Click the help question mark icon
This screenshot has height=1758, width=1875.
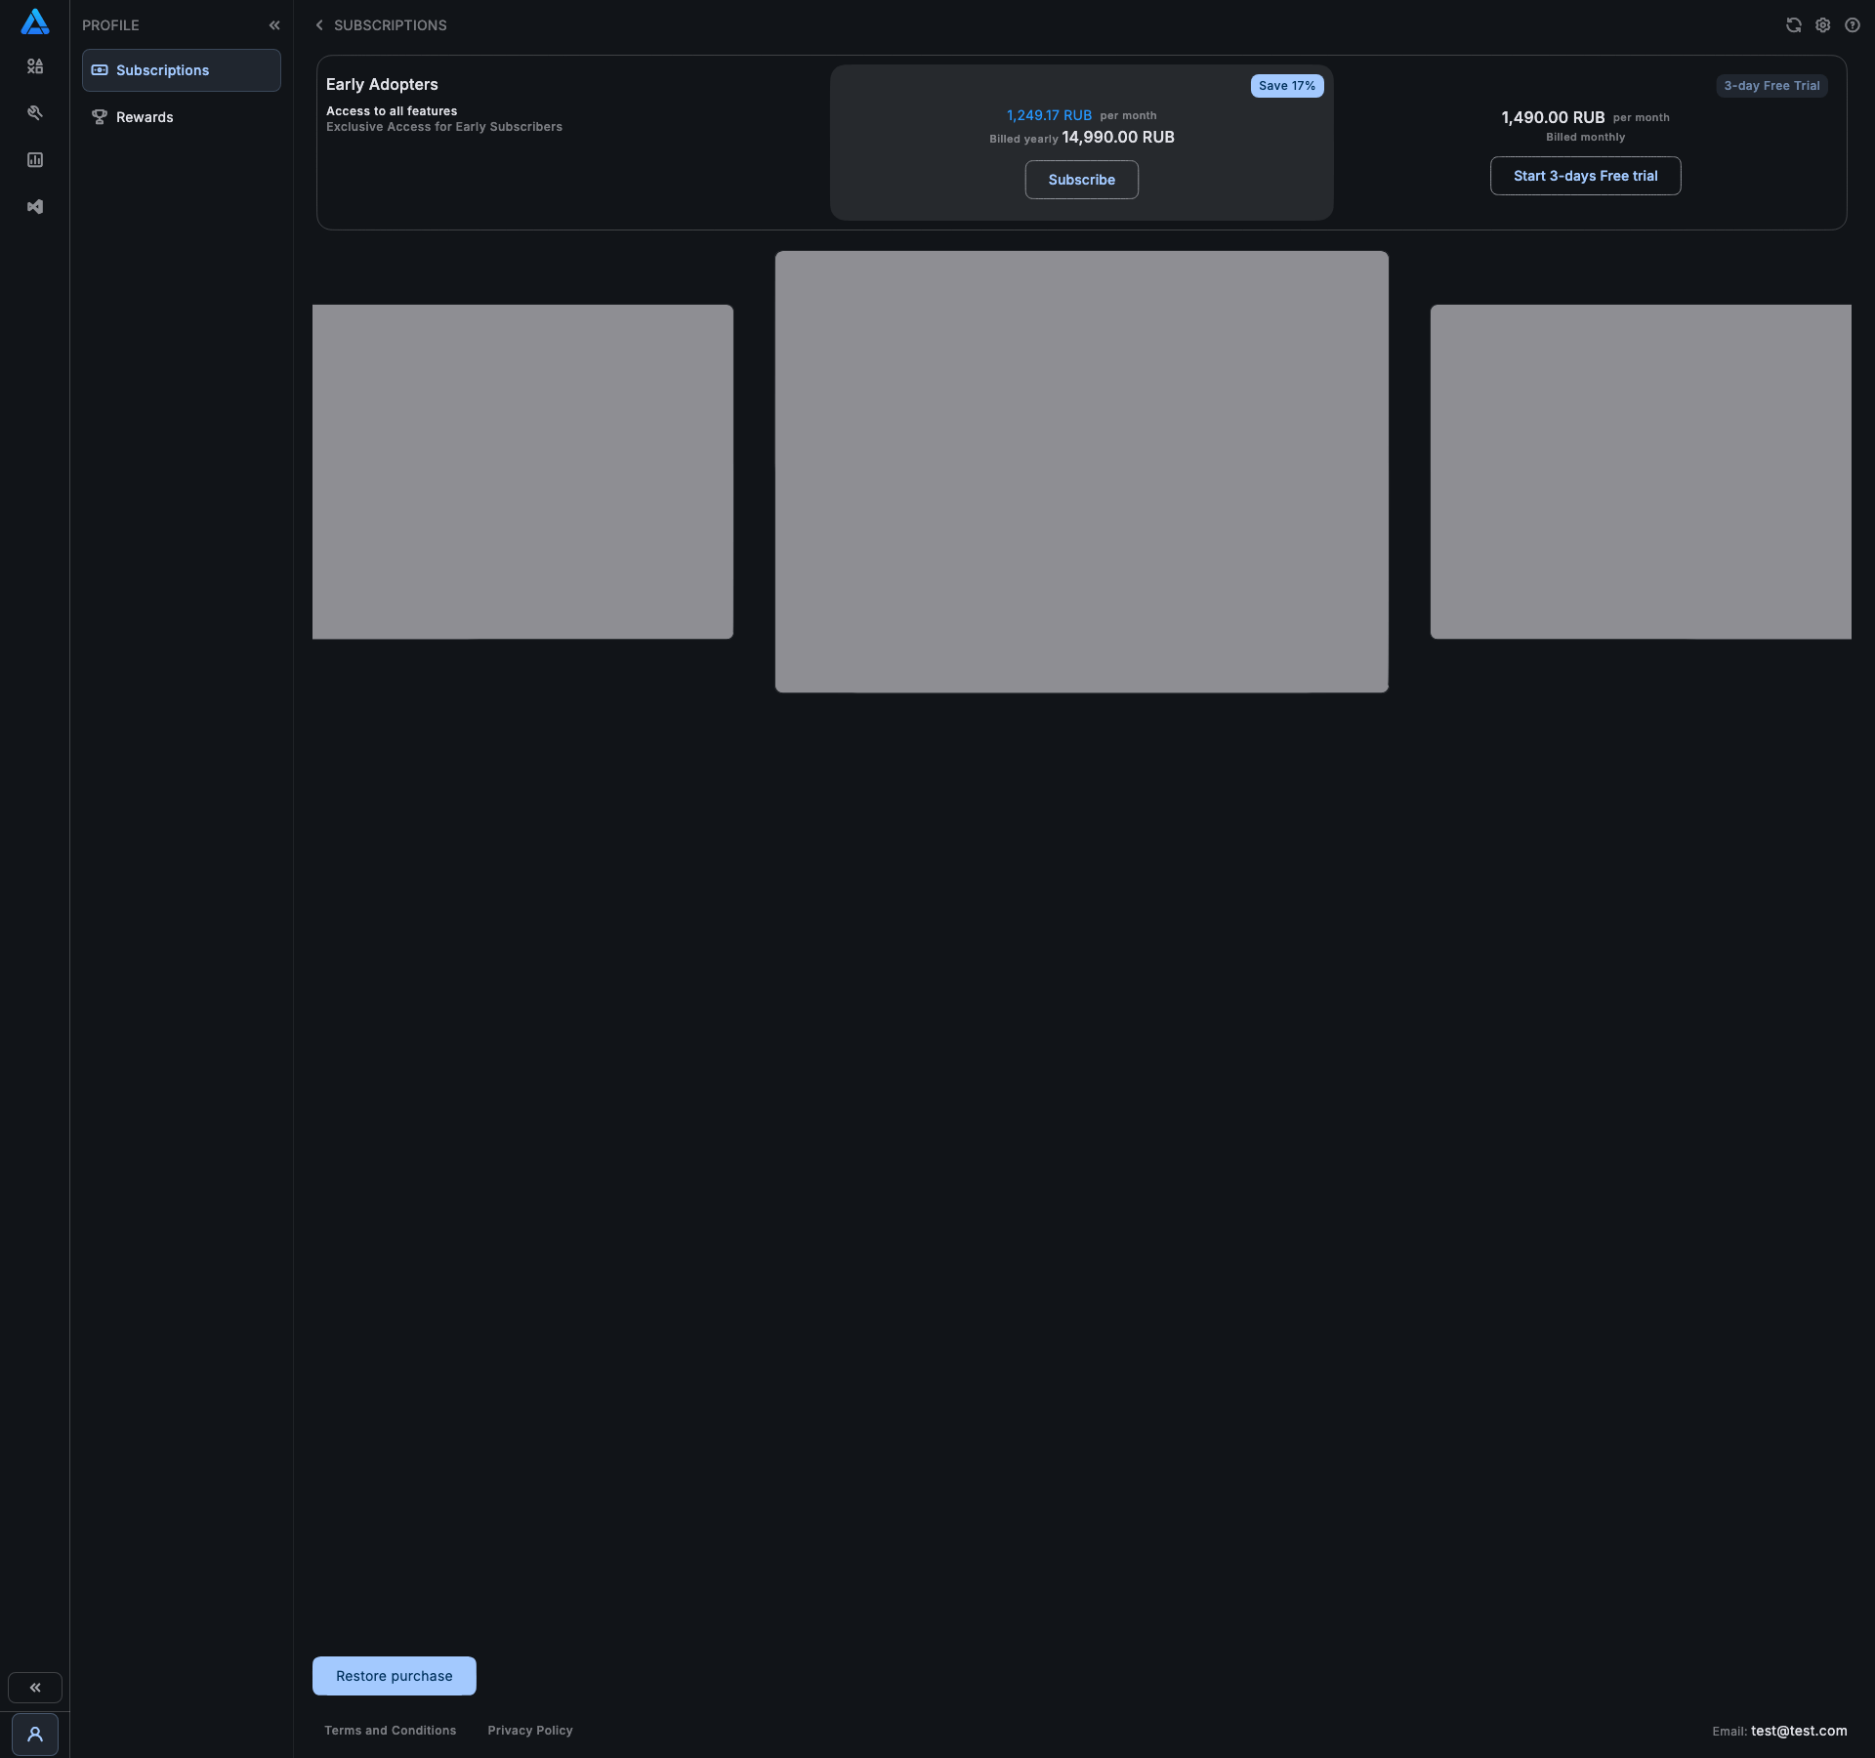pos(1853,25)
